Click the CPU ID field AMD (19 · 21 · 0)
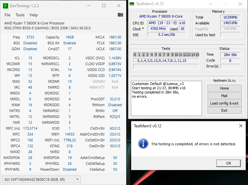The width and height of the screenshot is (248, 185). pos(163,23)
